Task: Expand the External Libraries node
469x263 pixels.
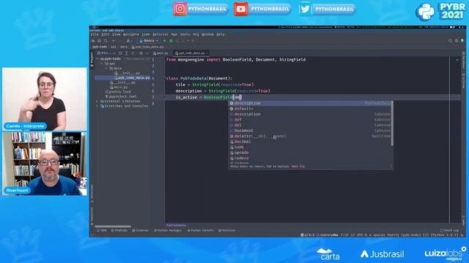Action: [97, 102]
